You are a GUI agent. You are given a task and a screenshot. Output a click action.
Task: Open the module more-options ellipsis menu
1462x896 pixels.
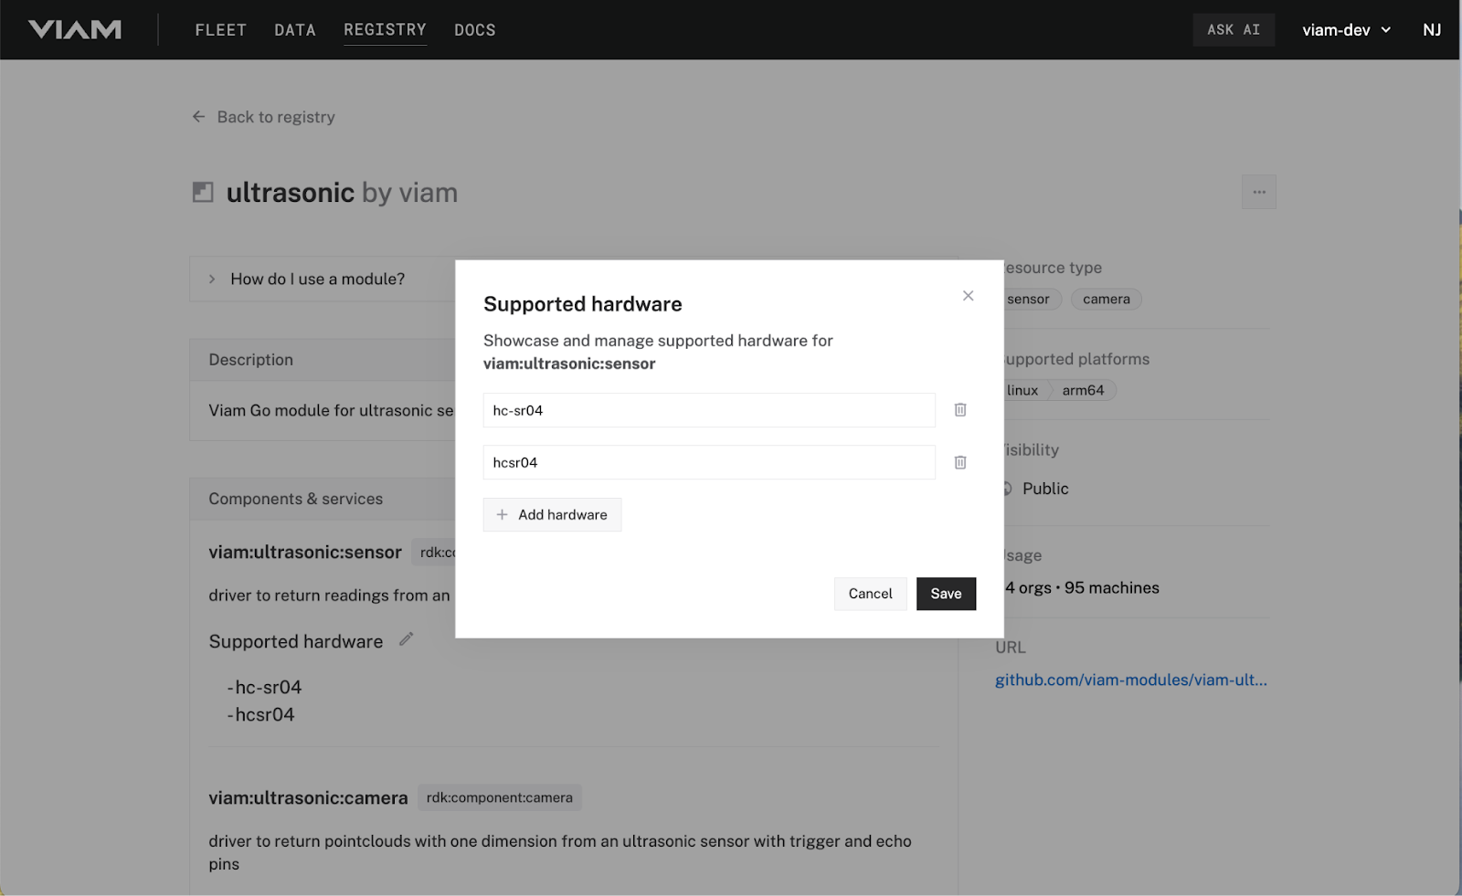[1259, 192]
